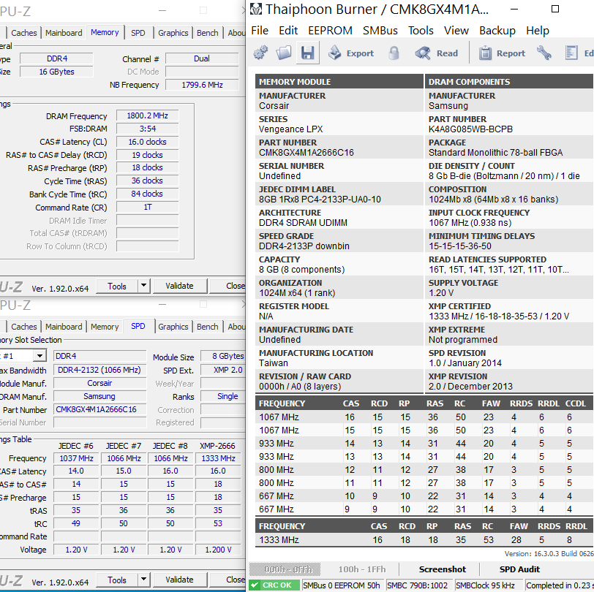Save dump with the floppy disk icon
Image resolution: width=594 pixels, height=592 pixels.
307,53
